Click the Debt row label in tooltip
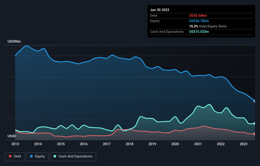The width and height of the screenshot is (260, 166). click(154, 15)
